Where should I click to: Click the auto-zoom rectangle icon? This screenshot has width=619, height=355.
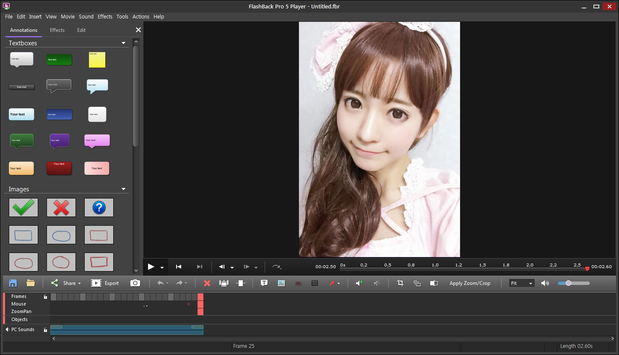(x=434, y=283)
